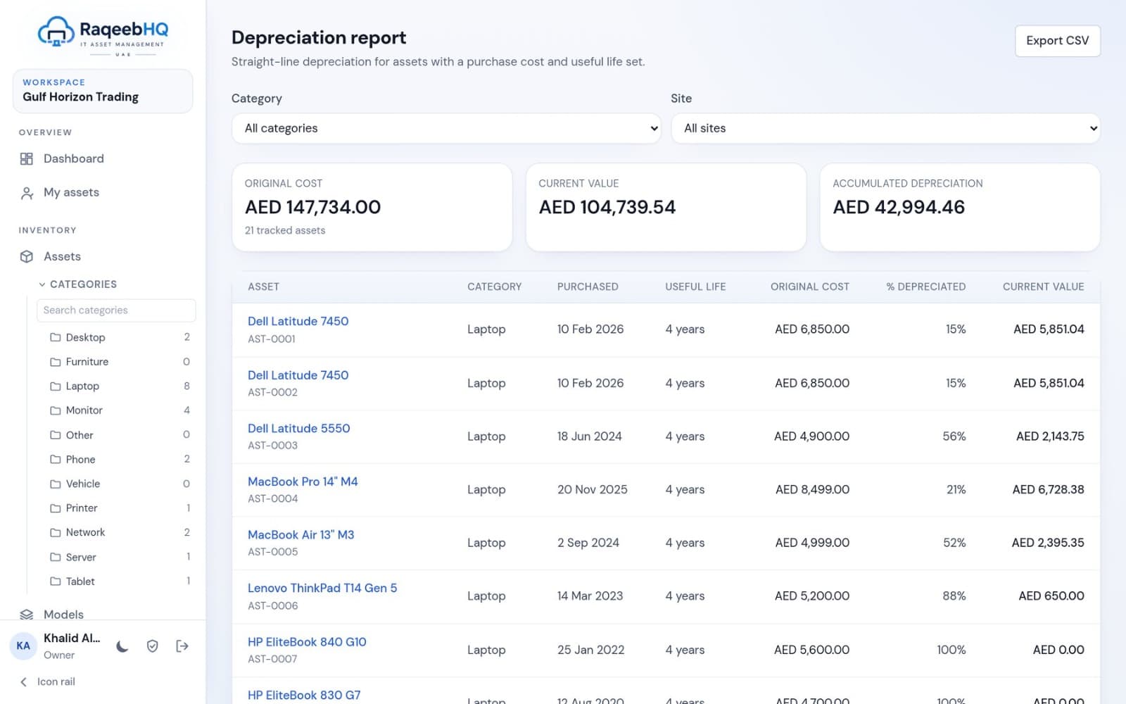This screenshot has height=704, width=1126.
Task: Open My assets menu item
Action: pyautogui.click(x=103, y=193)
